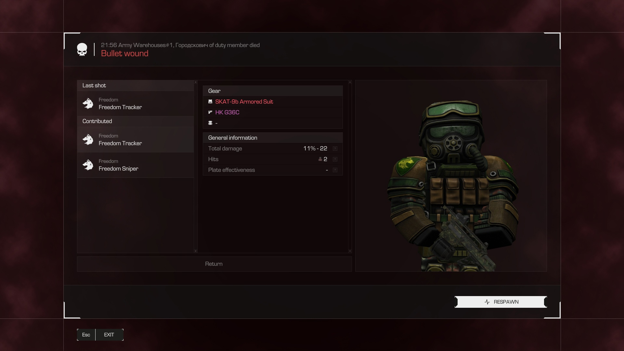Click the Total damage row value
624x351 pixels.
[315, 149]
